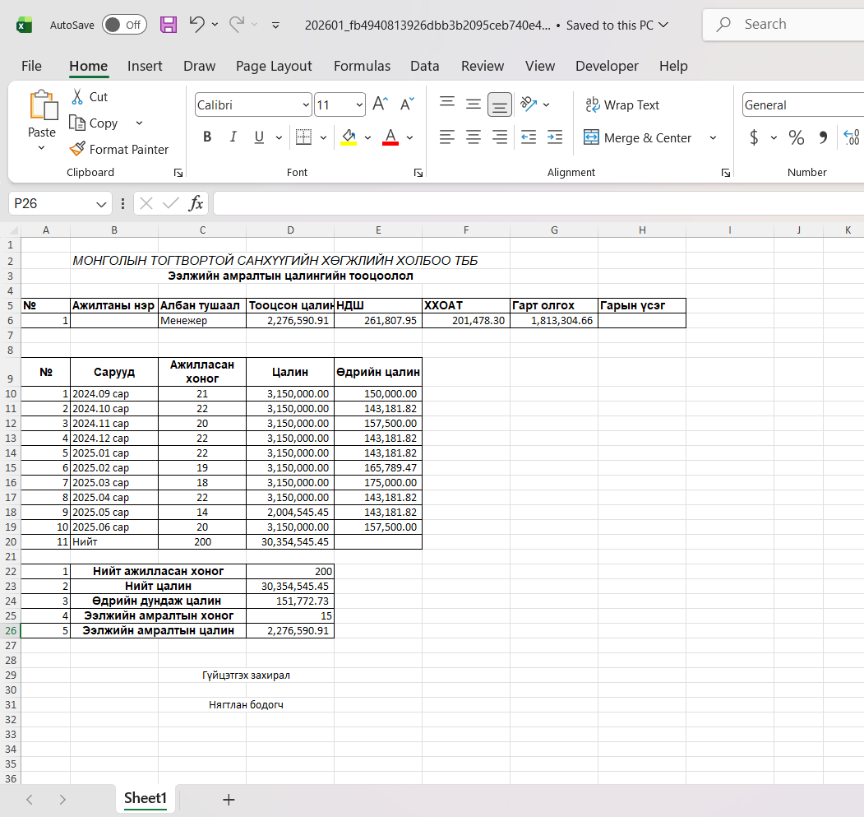
Task: Toggle the AutoSave switch
Action: (124, 25)
